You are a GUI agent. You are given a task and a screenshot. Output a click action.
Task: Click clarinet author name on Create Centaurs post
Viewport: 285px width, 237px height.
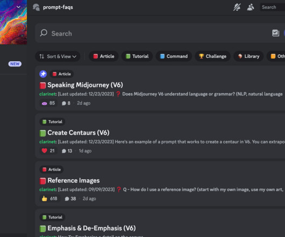[48, 142]
